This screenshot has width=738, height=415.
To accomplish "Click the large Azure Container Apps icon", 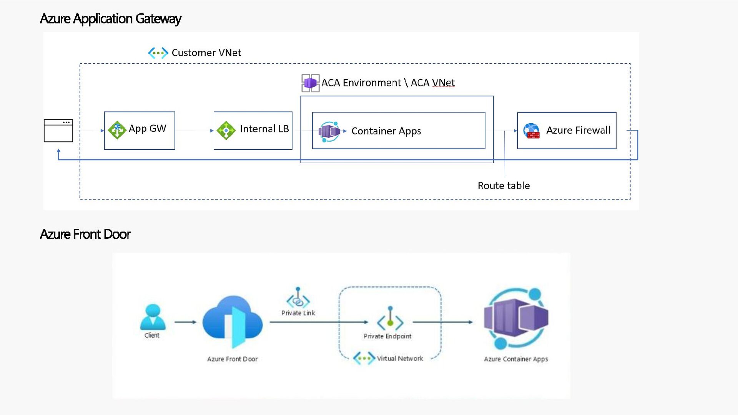I will coord(516,318).
